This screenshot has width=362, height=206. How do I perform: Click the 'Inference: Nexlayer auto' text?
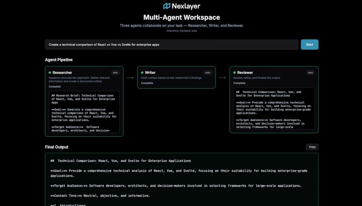[182, 31]
